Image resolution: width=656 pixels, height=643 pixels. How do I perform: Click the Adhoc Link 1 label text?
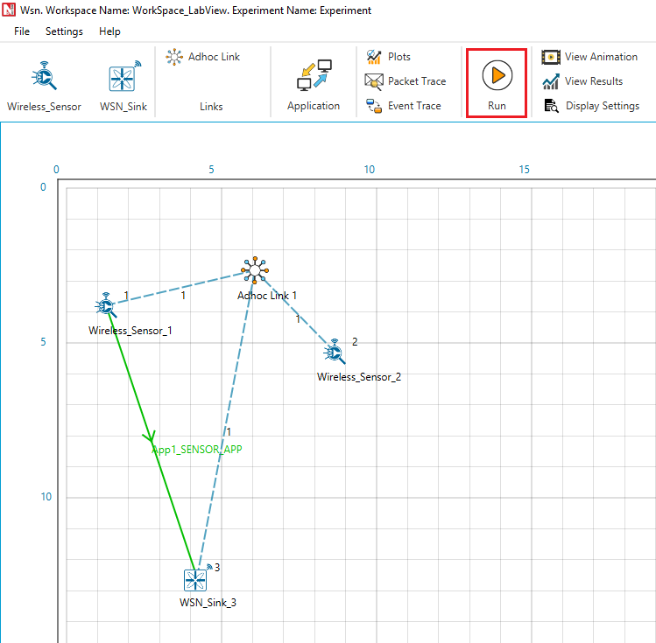[x=267, y=296]
